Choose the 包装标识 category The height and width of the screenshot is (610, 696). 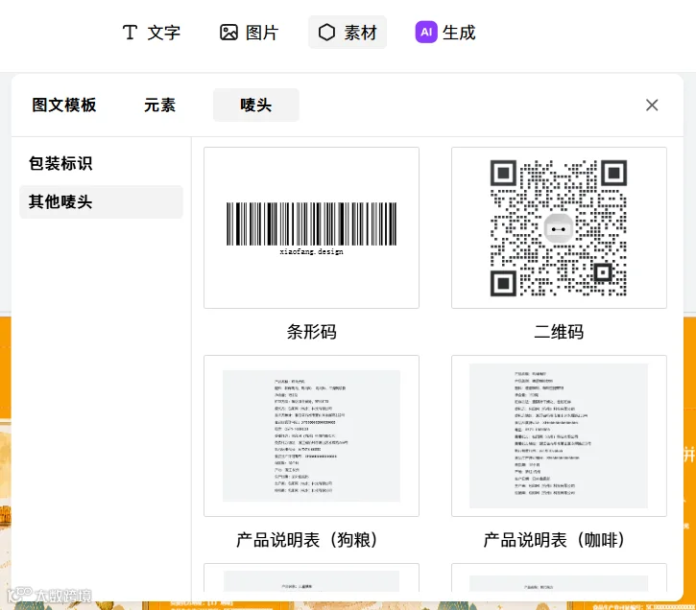[60, 163]
